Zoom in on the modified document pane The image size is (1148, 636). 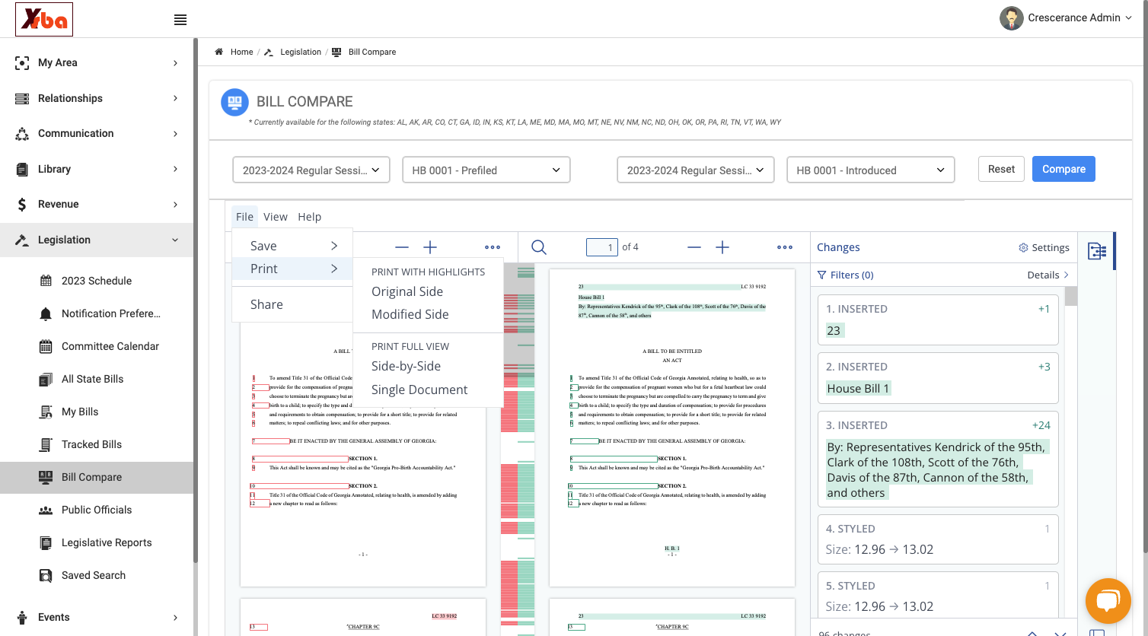click(722, 247)
